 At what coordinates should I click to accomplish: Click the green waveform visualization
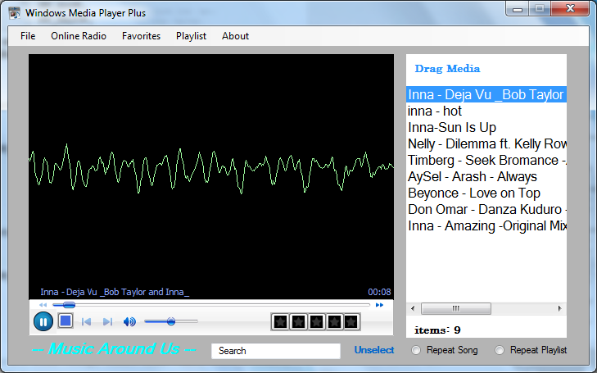coord(211,167)
